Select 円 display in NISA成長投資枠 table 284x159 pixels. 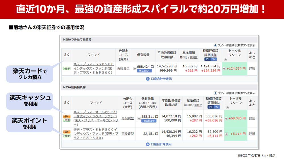211,107
